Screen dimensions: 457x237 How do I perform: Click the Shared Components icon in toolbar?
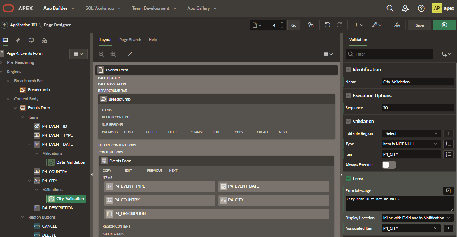click(x=397, y=25)
